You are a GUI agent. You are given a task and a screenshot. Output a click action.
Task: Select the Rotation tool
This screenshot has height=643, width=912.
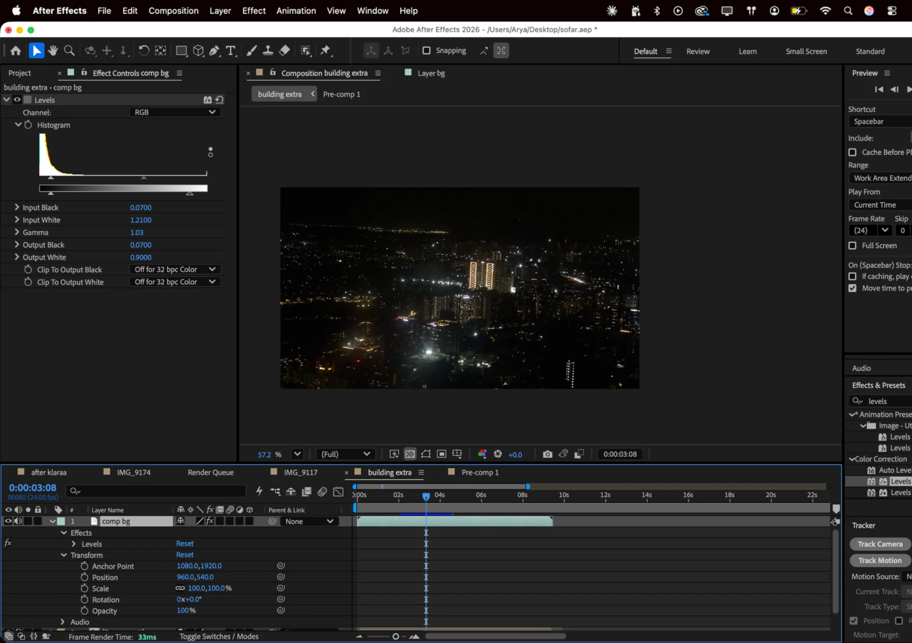pyautogui.click(x=144, y=51)
